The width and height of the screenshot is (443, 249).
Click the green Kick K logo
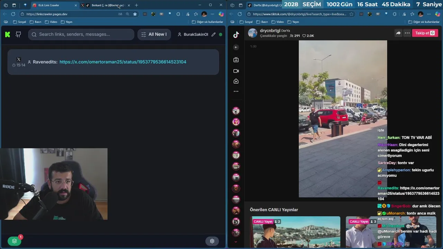tap(8, 35)
